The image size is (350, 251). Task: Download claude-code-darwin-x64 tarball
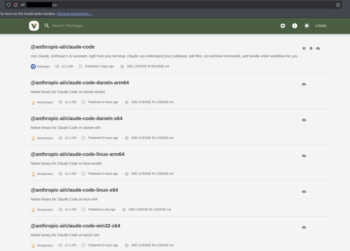tap(304, 120)
